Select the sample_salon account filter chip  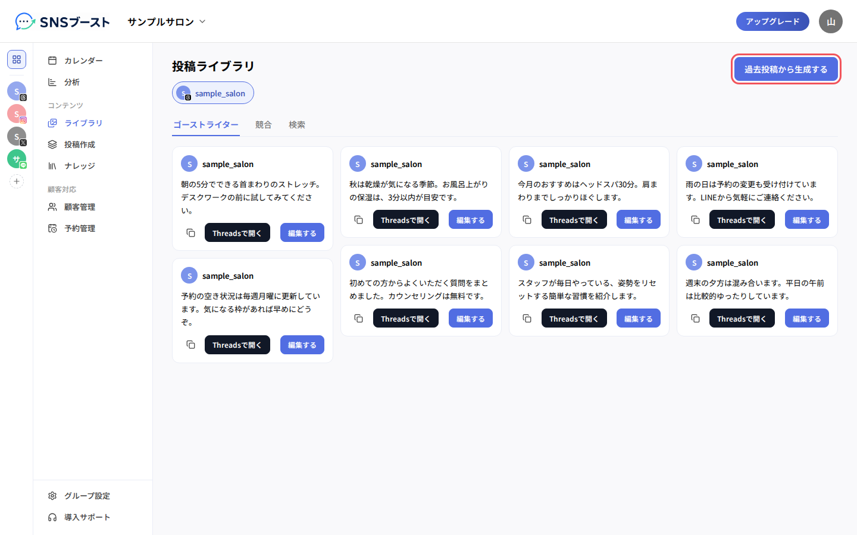[x=213, y=93]
